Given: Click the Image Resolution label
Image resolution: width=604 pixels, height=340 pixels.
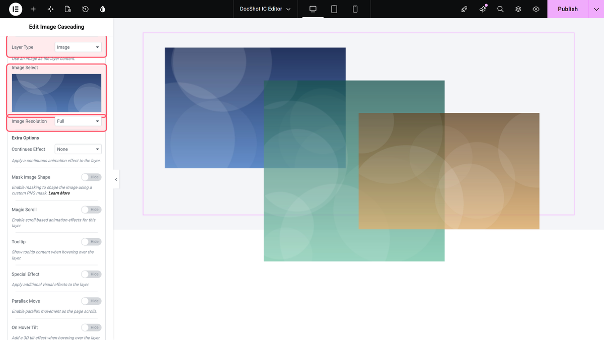Looking at the screenshot, I should pos(29,121).
